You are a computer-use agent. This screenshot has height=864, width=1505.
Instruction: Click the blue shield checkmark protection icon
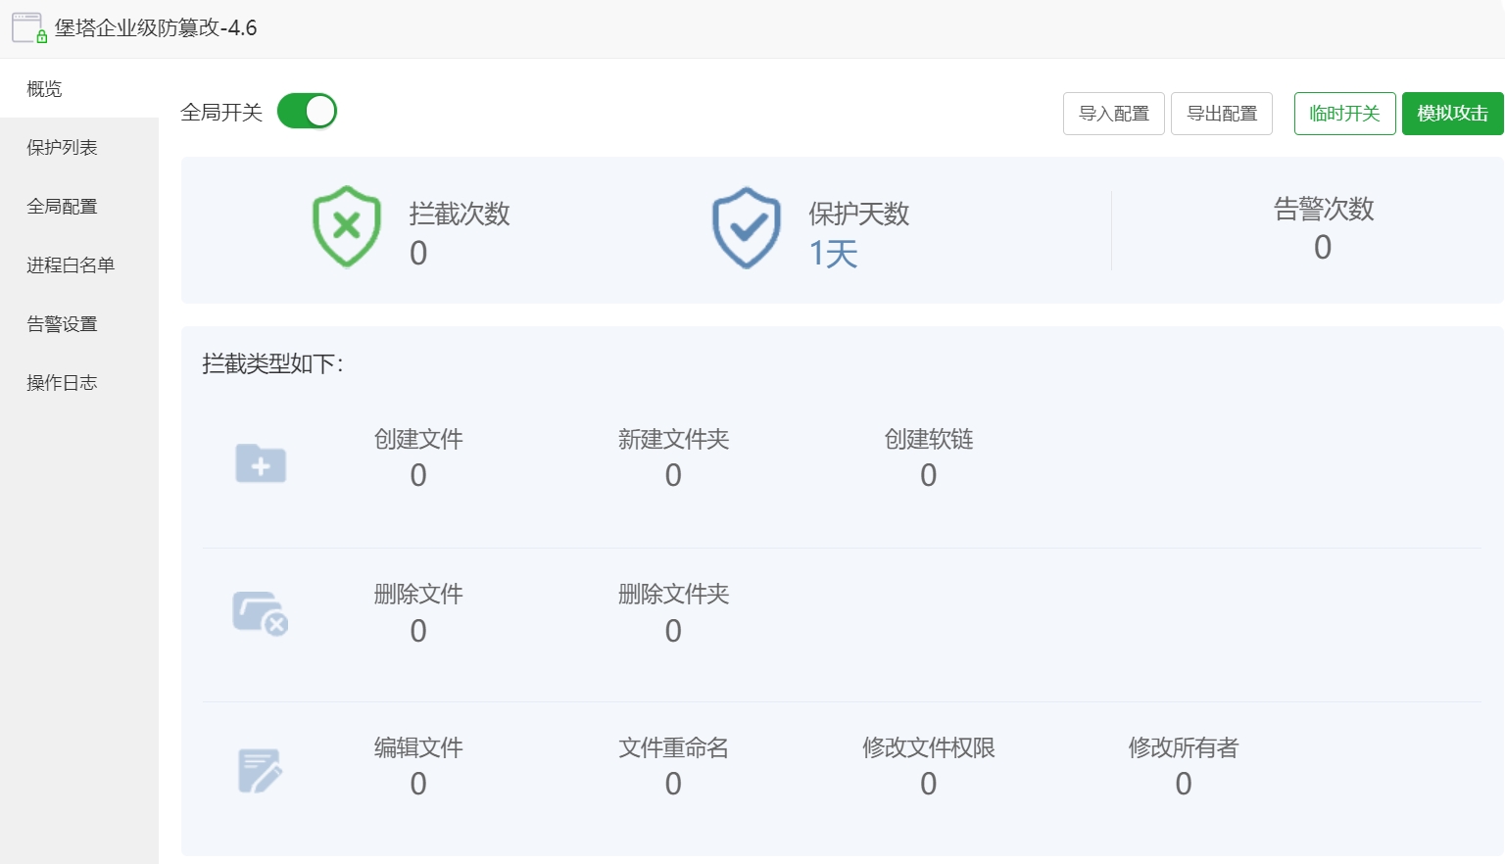pyautogui.click(x=746, y=226)
